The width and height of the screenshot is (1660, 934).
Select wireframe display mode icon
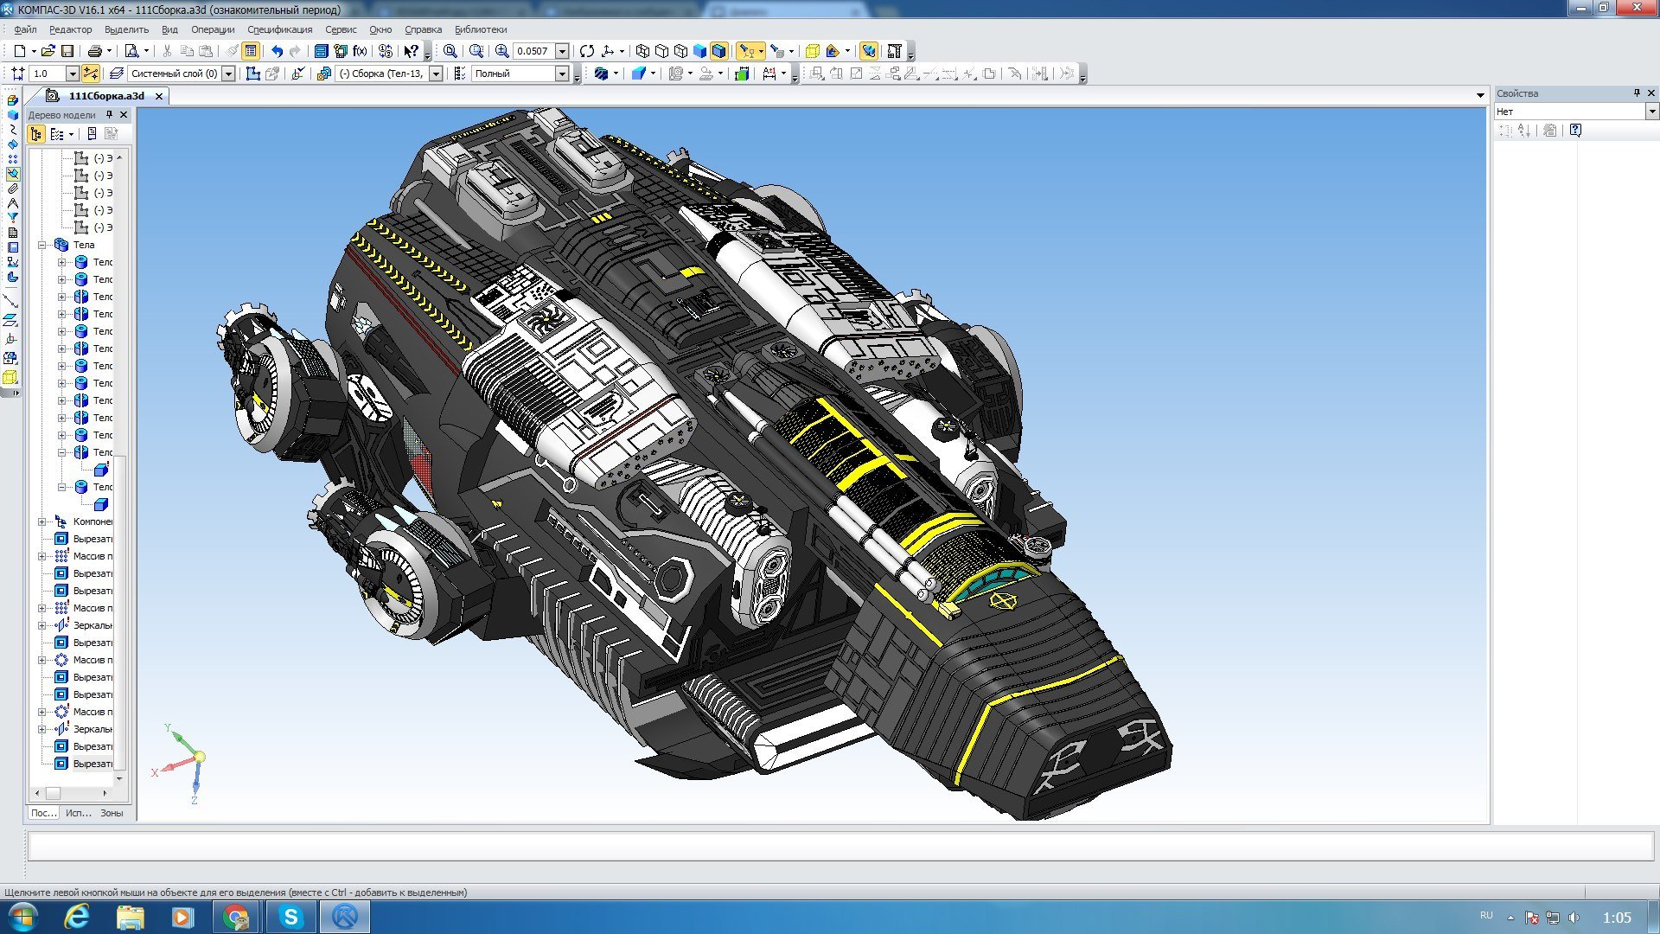click(642, 51)
